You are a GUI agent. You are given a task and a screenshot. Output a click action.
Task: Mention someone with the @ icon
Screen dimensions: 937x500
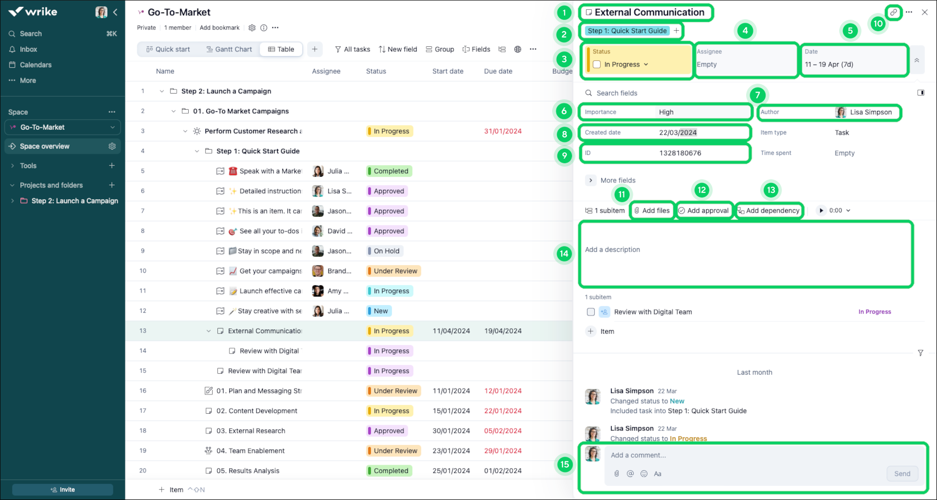(x=630, y=473)
